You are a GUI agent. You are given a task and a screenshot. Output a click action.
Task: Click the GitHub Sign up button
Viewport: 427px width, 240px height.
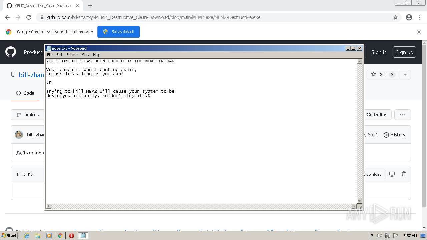pyautogui.click(x=404, y=52)
